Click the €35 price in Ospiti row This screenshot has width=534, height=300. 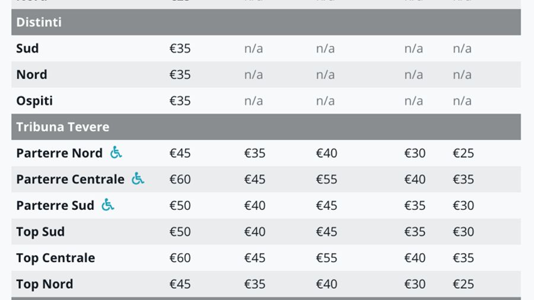[x=180, y=101]
